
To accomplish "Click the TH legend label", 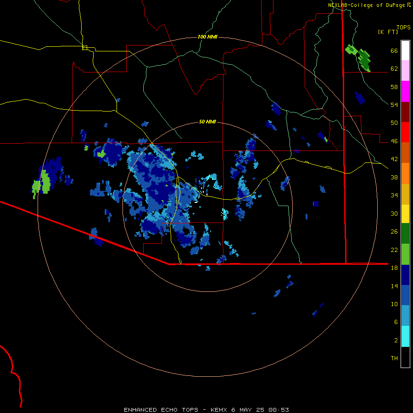I will tap(394, 358).
